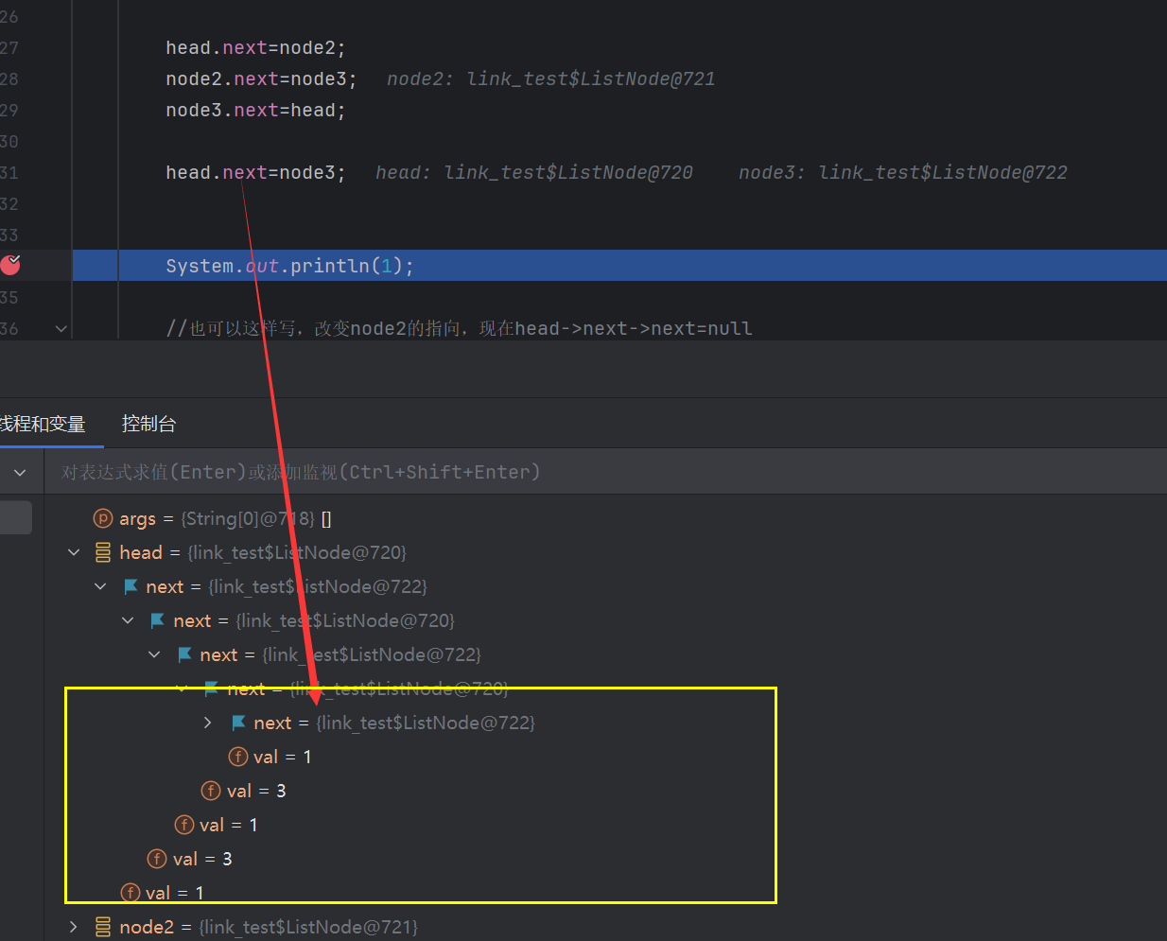Click flag icon of the deepest collapsed next field
1167x941 pixels.
[238, 723]
